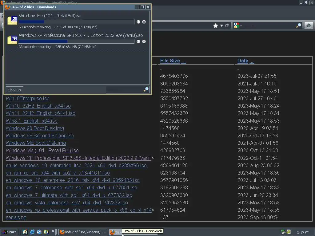This screenshot has height=236, width=315.
Task: Click the Firefox icon in Downloads title bar
Action: (x=7, y=7)
